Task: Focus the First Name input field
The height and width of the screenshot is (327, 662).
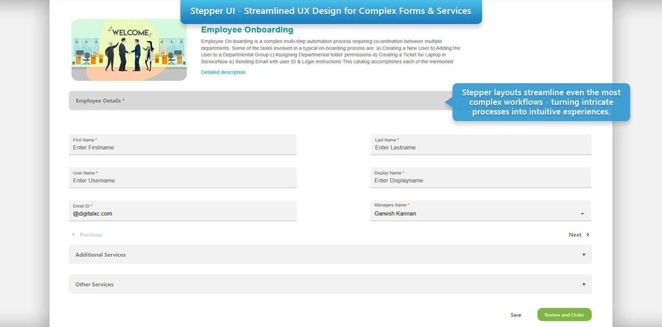Action: (x=182, y=148)
